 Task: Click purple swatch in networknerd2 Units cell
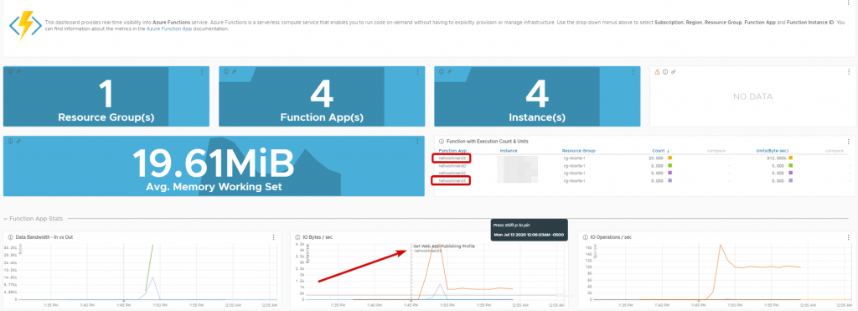pos(790,173)
